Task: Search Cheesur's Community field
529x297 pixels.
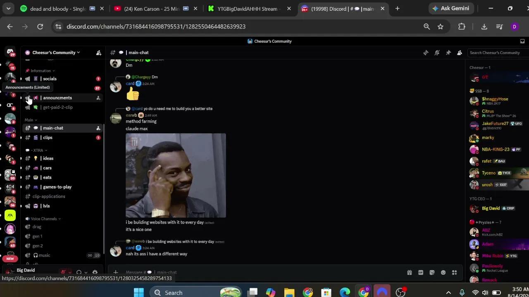Action: point(498,52)
